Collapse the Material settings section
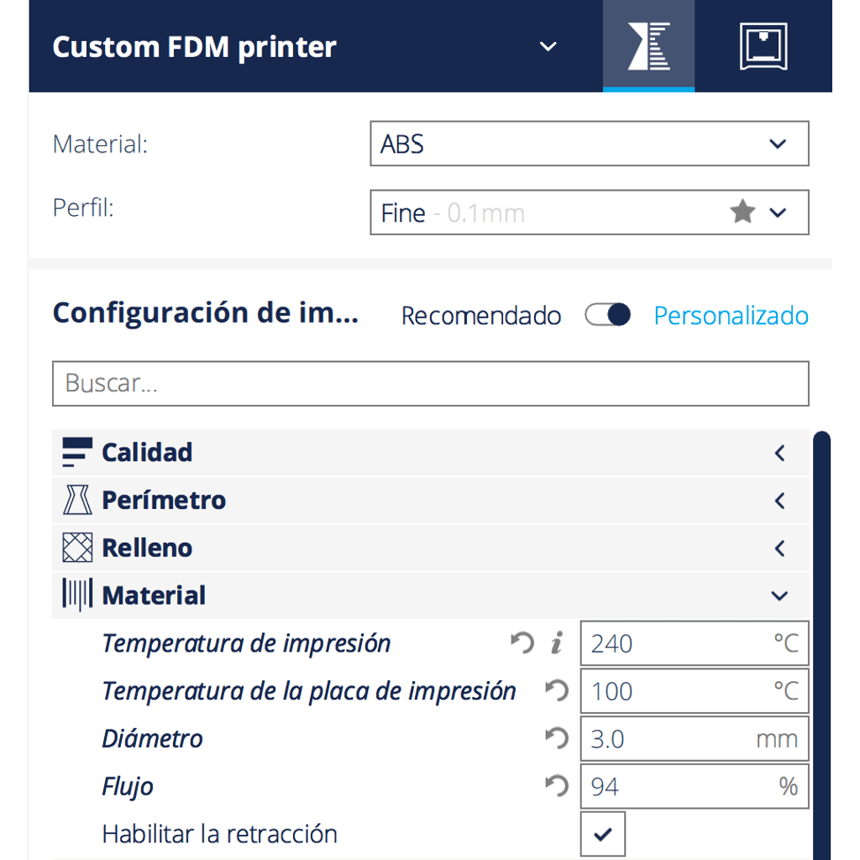This screenshot has width=860, height=860. click(x=431, y=595)
